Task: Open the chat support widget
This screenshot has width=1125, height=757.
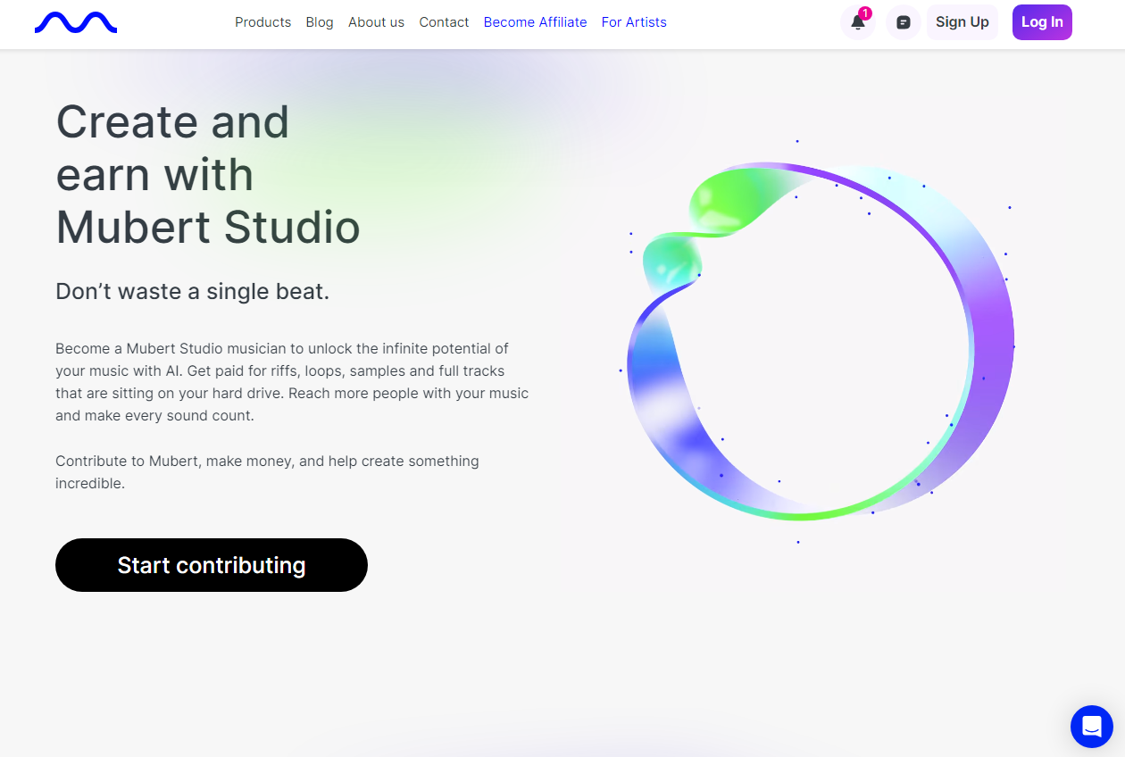Action: pos(1092,726)
